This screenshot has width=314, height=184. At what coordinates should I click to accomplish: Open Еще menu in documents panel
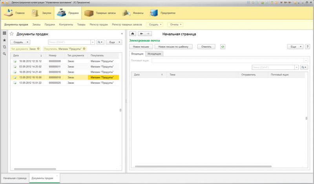(x=114, y=42)
